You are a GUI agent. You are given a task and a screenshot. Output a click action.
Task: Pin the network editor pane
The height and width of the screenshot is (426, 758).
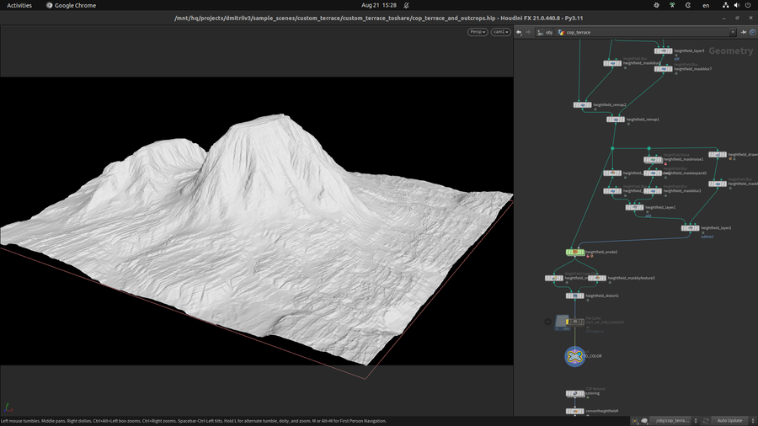tap(744, 32)
